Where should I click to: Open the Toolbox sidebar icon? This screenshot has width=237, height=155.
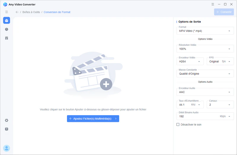(7, 20)
